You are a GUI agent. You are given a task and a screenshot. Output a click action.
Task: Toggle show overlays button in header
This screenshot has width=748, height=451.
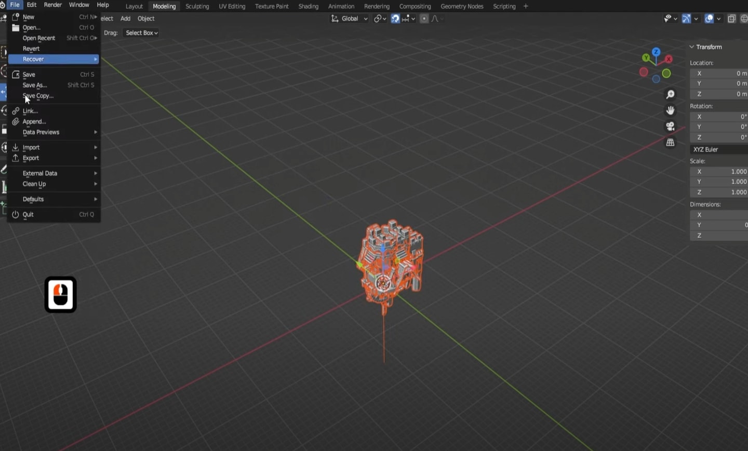click(x=709, y=19)
